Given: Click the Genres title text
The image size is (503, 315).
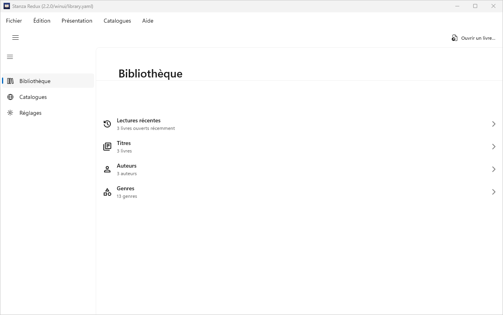Looking at the screenshot, I should click(126, 188).
